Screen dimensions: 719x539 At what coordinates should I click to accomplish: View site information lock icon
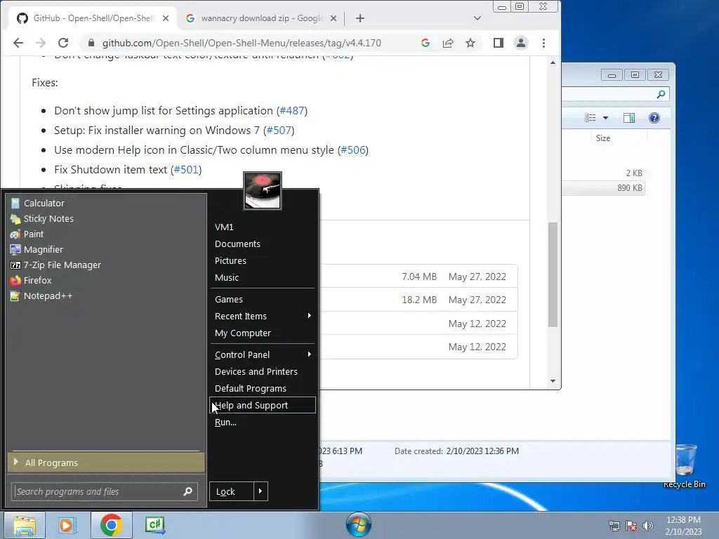point(91,43)
